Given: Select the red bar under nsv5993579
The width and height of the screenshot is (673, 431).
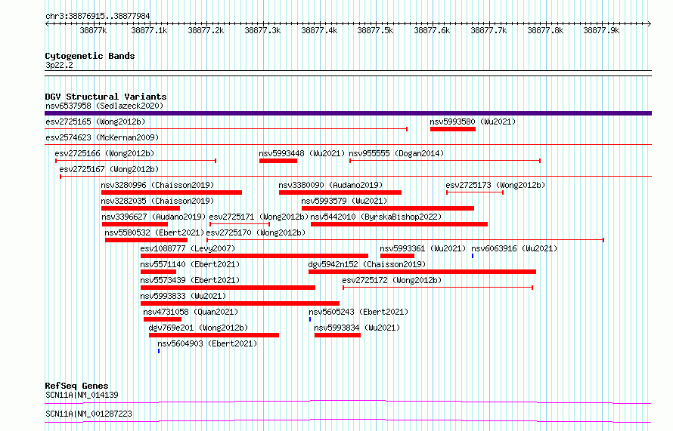Looking at the screenshot, I should click(388, 208).
